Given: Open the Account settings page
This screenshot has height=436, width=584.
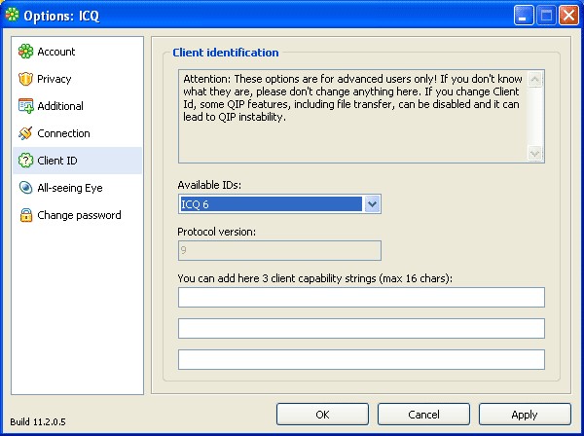Looking at the screenshot, I should point(78,52).
